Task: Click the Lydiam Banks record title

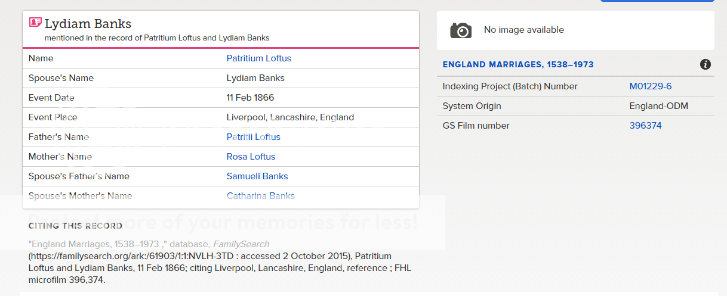Action: tap(88, 24)
